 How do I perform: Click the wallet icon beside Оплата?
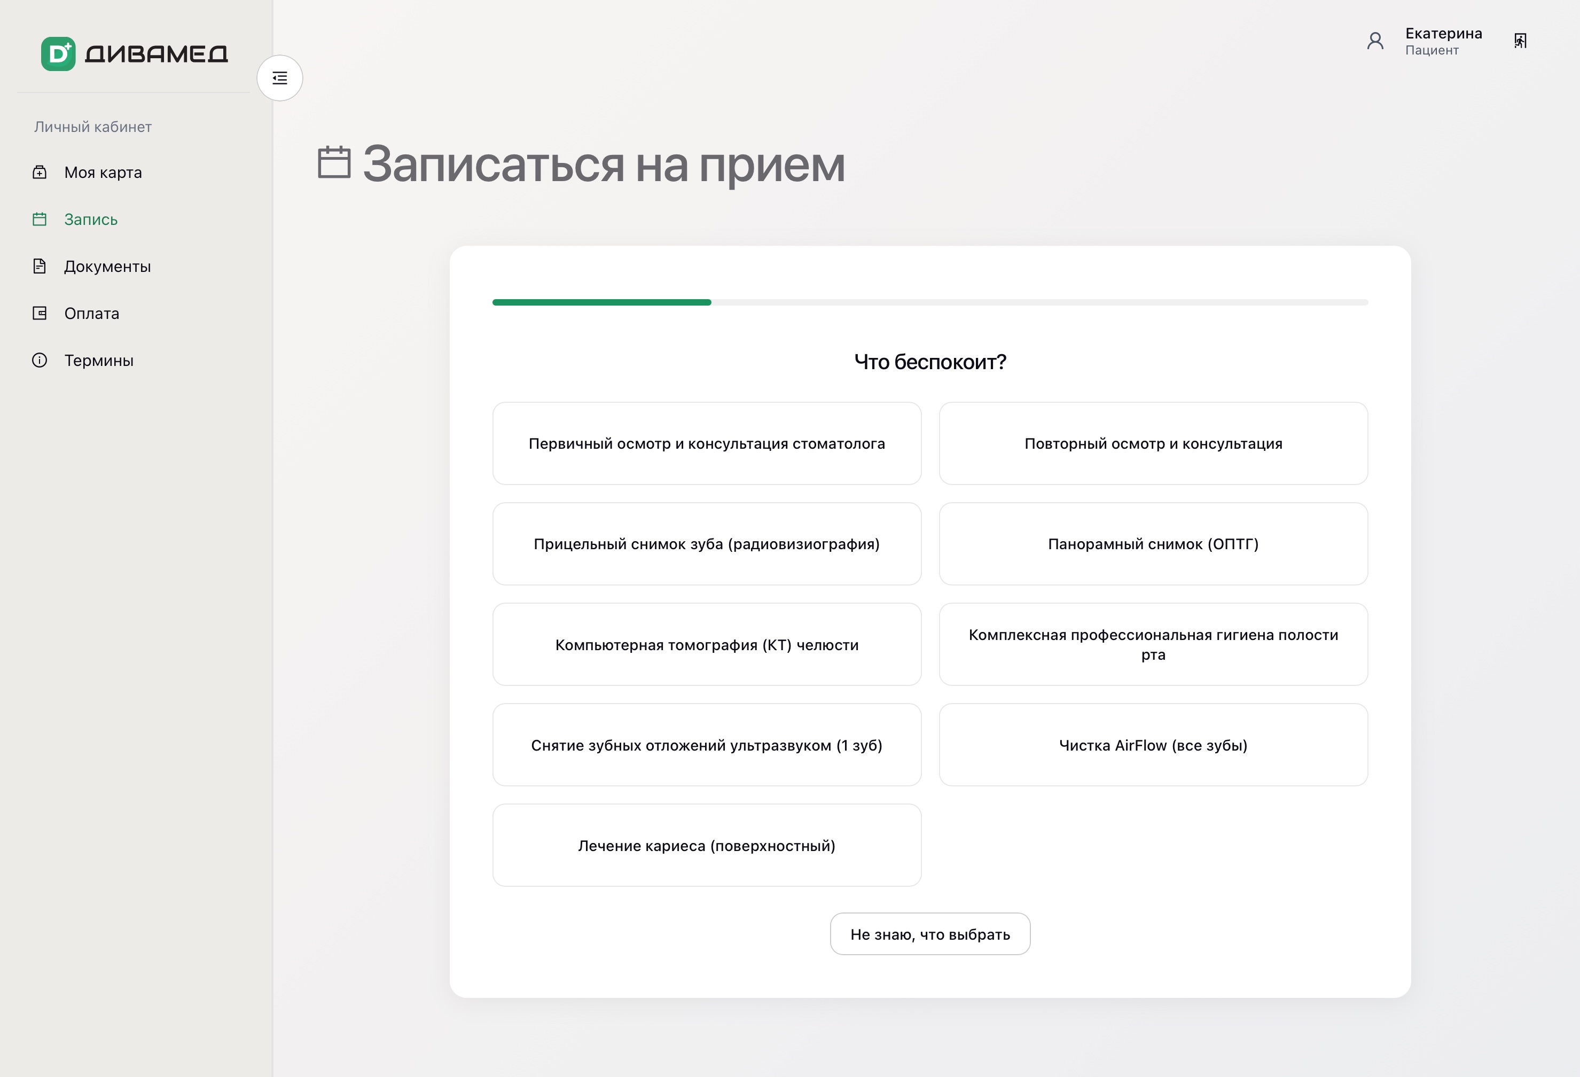[x=40, y=313]
